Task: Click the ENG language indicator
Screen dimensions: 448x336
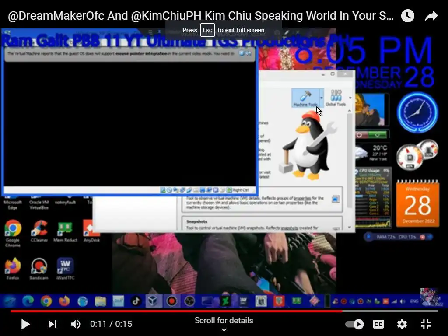Action: click(414, 301)
